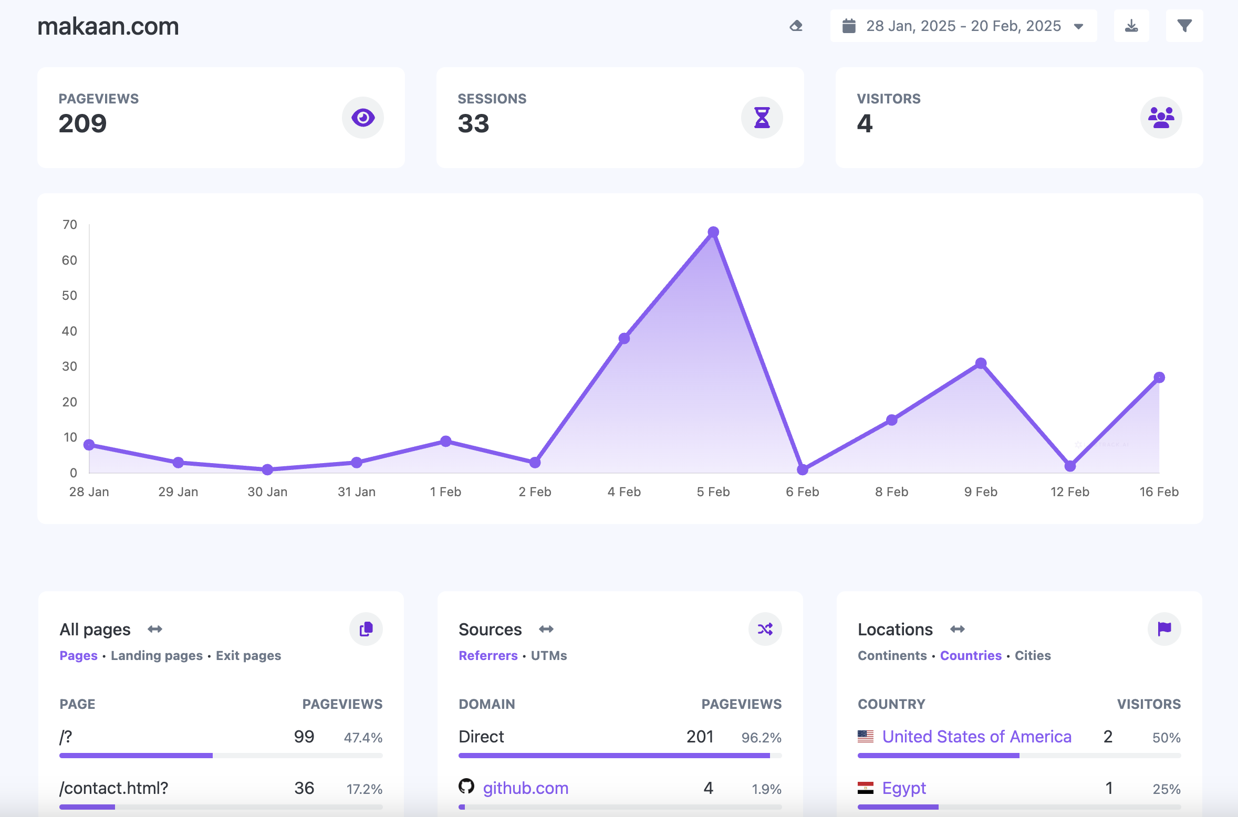Click the 5 Feb peak data point
Viewport: 1238px width, 817px height.
click(x=713, y=232)
